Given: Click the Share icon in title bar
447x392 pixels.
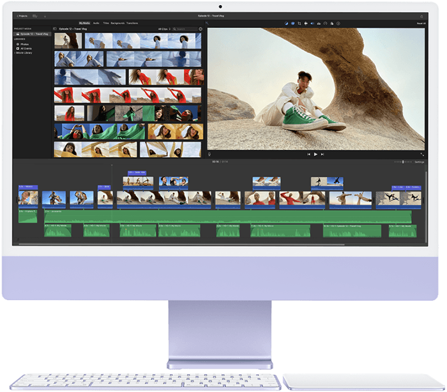Looking at the screenshot, I should click(421, 16).
